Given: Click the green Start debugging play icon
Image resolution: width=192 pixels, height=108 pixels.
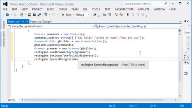Looking at the screenshot, I should [63, 15].
